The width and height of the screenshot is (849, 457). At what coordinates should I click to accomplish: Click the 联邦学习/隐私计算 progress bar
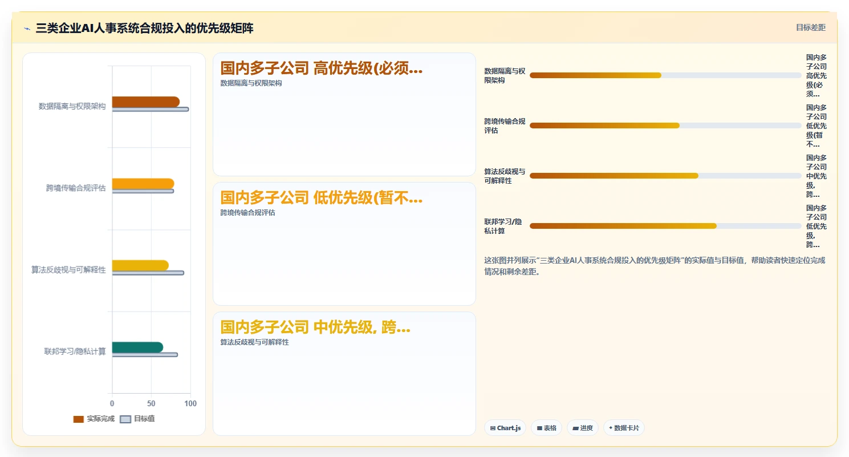click(665, 226)
